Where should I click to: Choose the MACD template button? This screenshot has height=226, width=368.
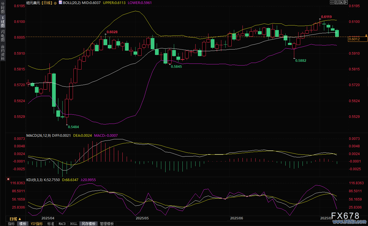click(x=62, y=224)
